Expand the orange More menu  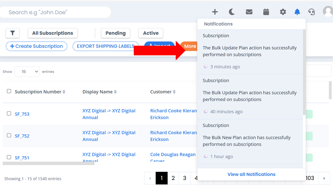click(x=189, y=46)
